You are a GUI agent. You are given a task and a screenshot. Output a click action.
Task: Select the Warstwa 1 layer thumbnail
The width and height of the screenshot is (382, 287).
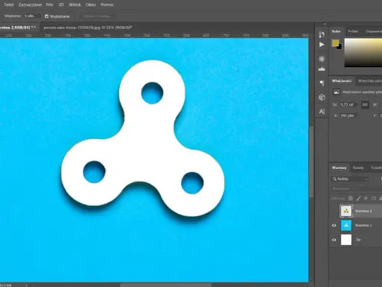click(x=346, y=225)
